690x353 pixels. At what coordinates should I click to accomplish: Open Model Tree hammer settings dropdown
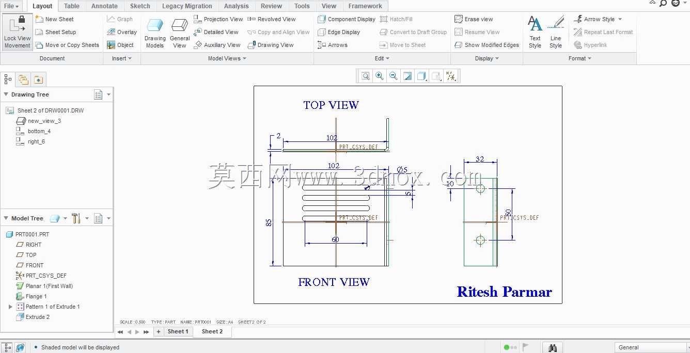point(80,218)
